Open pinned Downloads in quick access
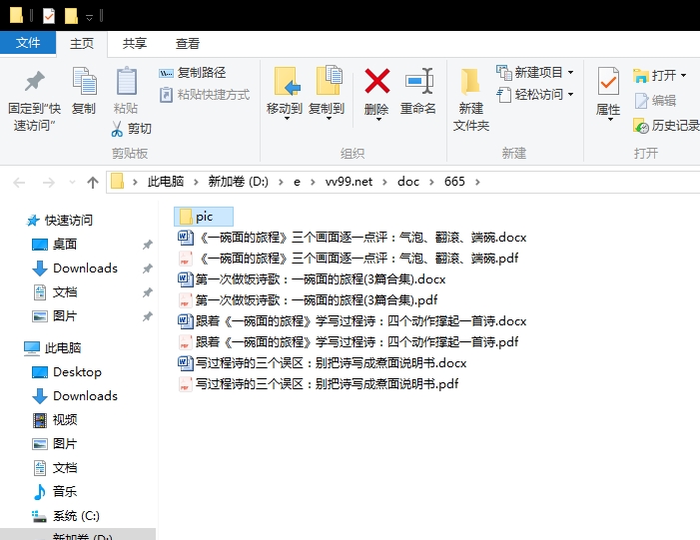 [x=75, y=269]
